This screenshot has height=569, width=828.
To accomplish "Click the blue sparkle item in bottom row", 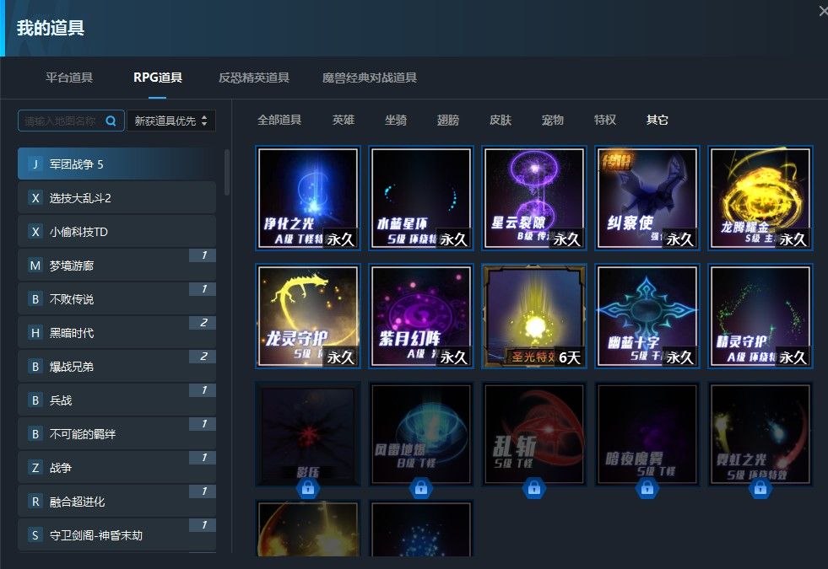I will [421, 529].
